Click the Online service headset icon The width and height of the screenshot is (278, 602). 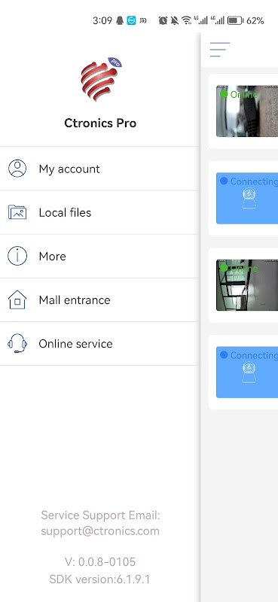point(17,344)
